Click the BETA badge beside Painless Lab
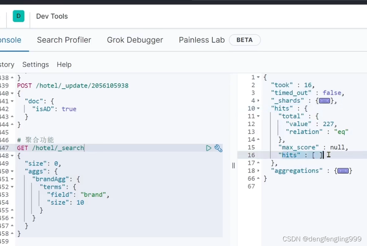The height and width of the screenshot is (246, 367). 244,40
